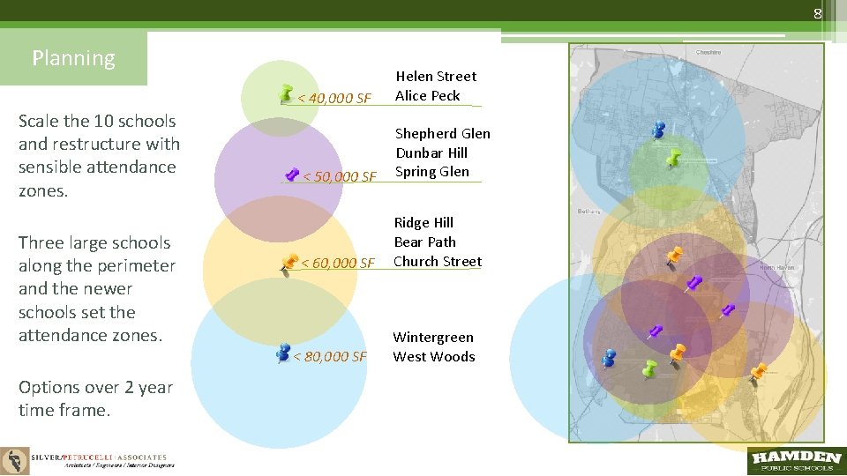Click the Dunbar Hill school name

click(431, 152)
